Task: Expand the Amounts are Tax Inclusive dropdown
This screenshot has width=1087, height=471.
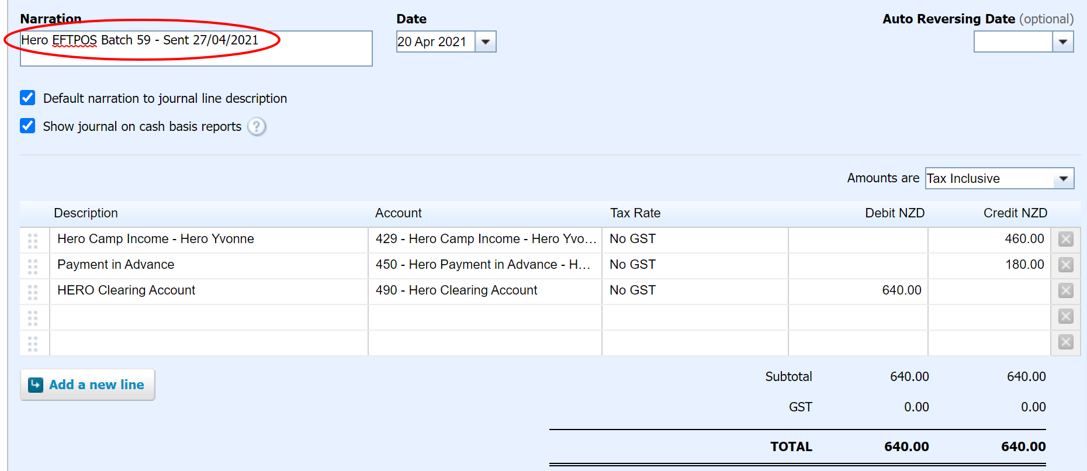Action: coord(1063,178)
